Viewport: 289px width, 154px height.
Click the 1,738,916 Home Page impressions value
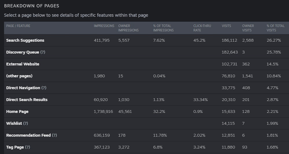pyautogui.click(x=103, y=112)
